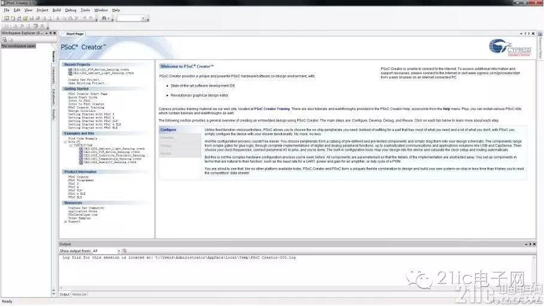Screen dimensions: 544x306
Task: Collapse the CY8CKIT-048 tree node
Action: pos(71,145)
